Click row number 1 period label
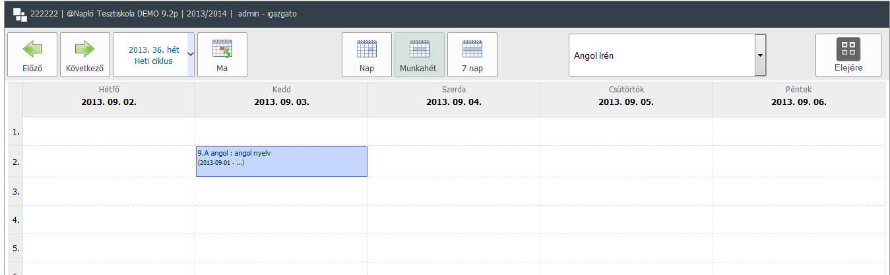This screenshot has height=275, width=890. [16, 132]
